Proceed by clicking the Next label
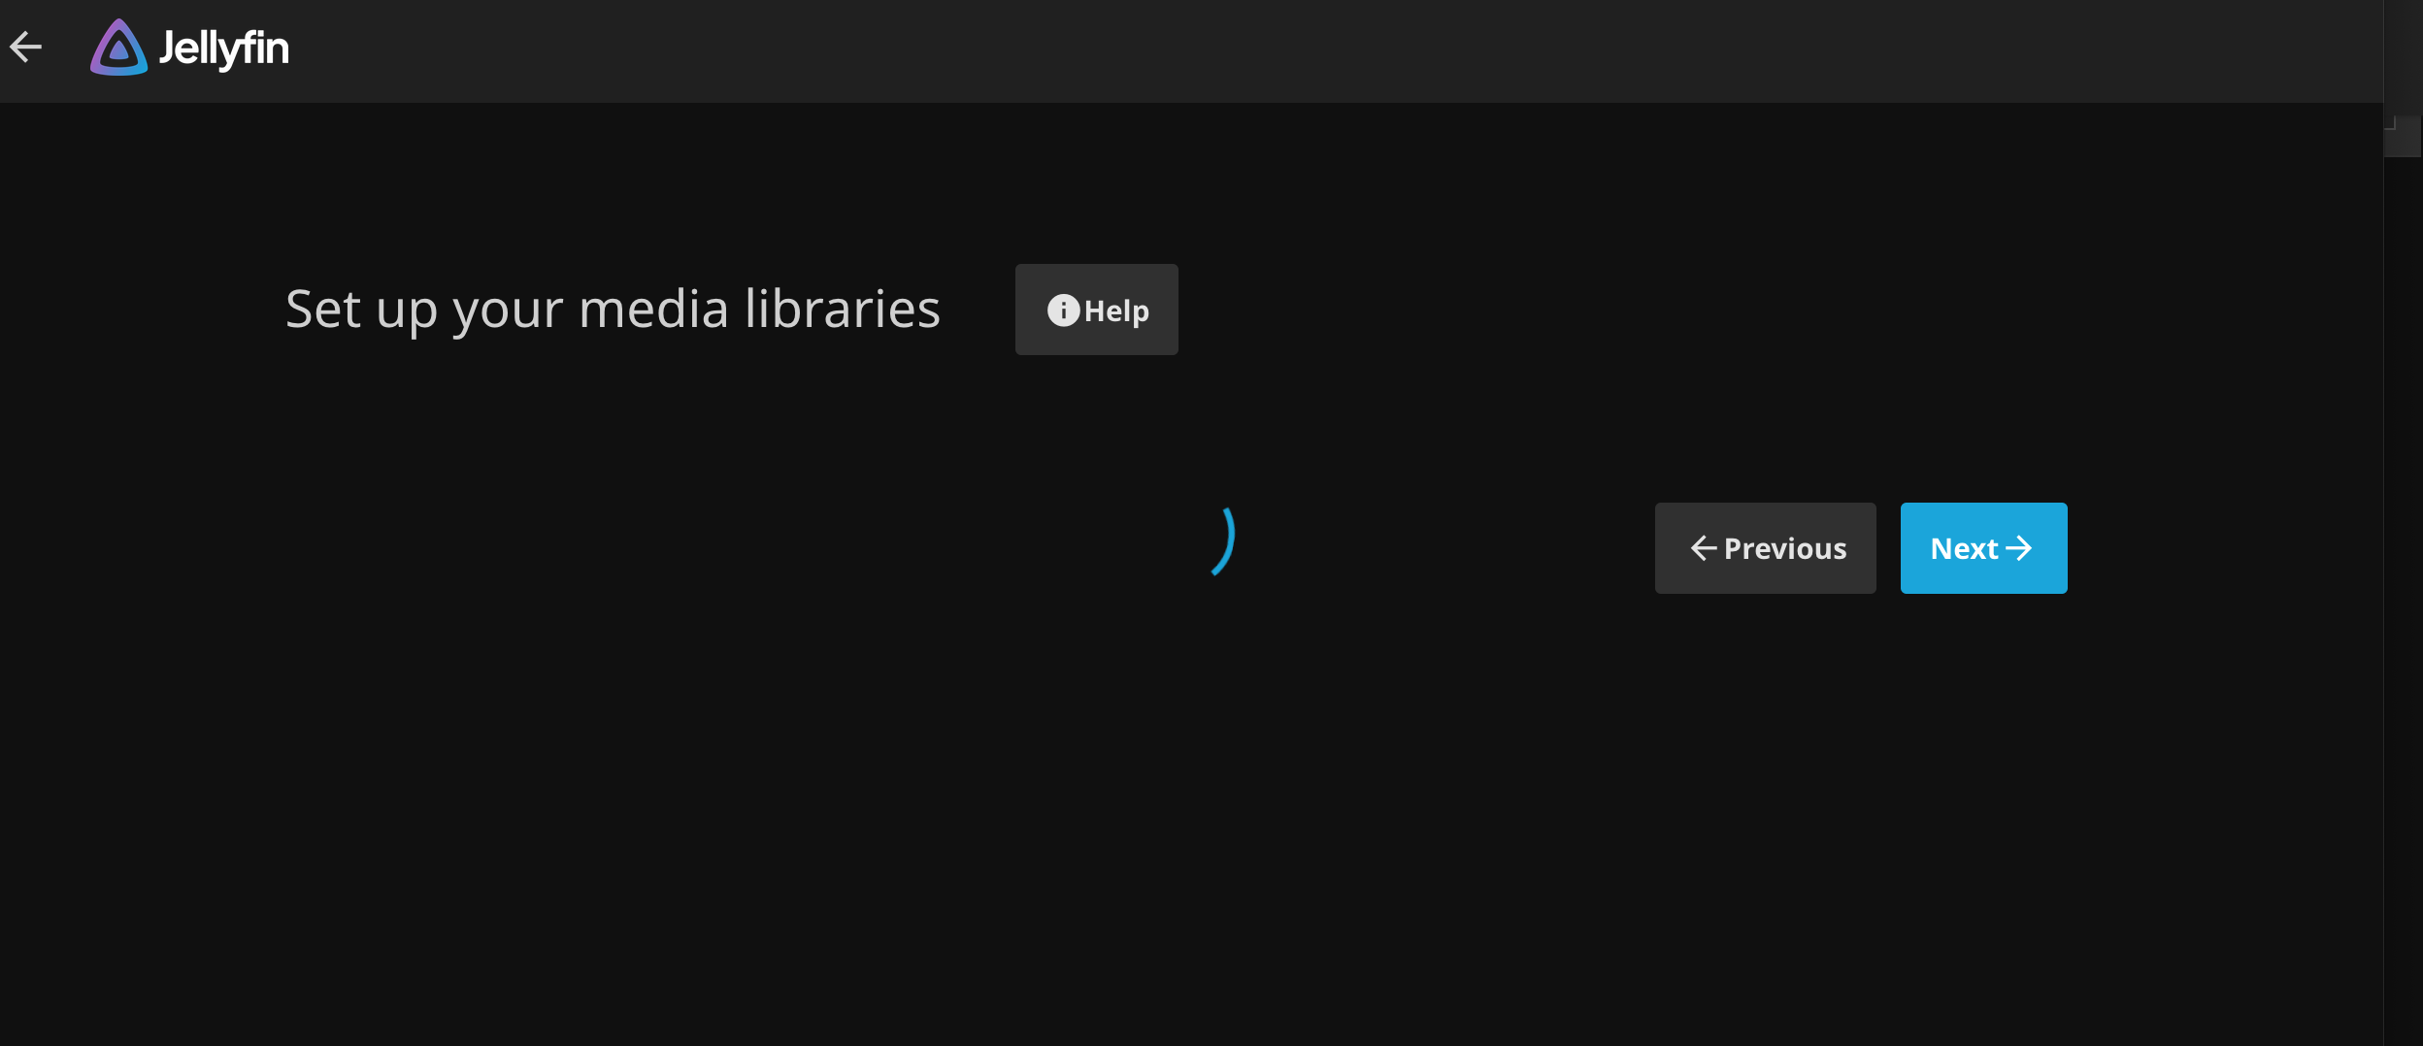 pos(1964,549)
